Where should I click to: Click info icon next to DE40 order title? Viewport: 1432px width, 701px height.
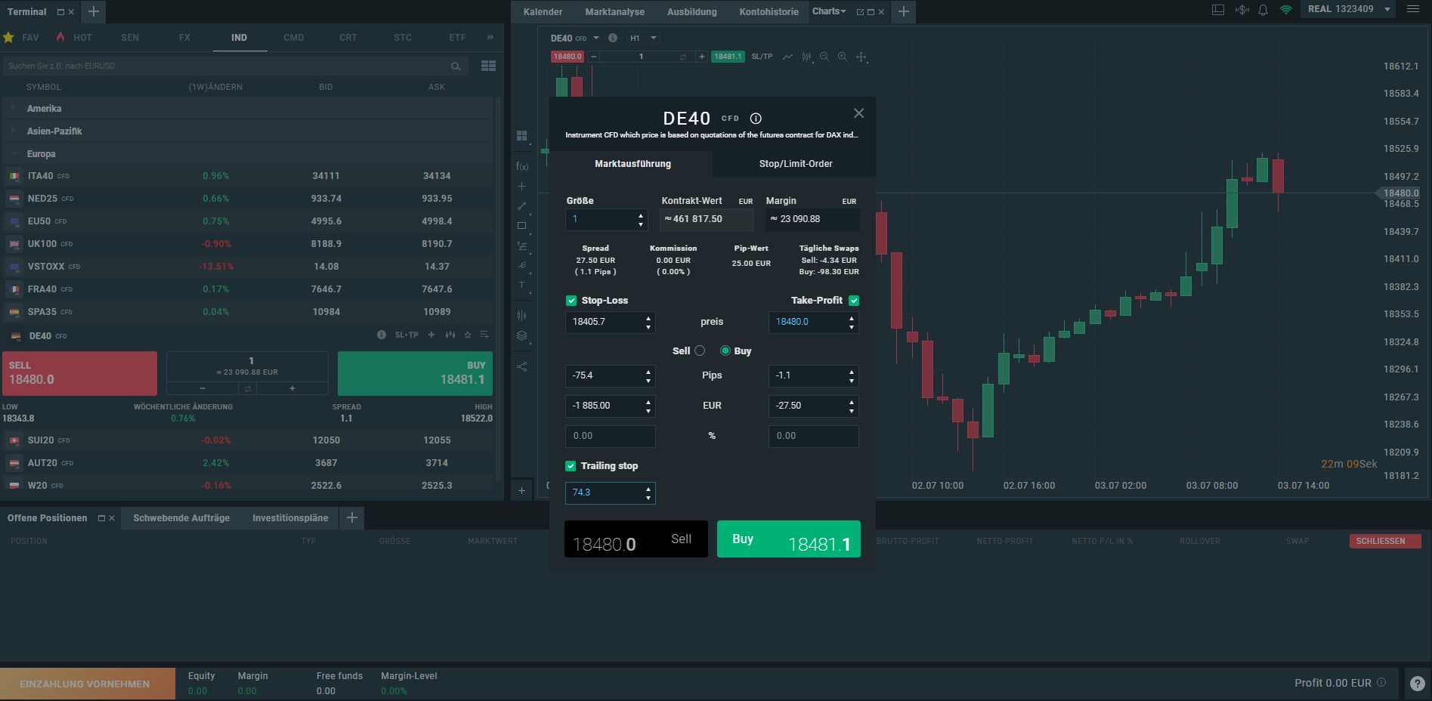(756, 119)
